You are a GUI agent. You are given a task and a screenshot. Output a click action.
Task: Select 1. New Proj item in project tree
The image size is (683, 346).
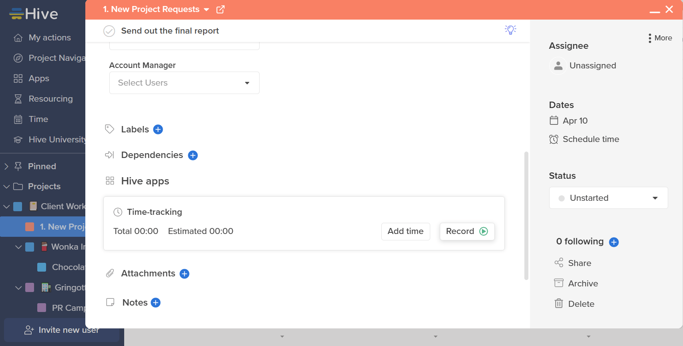click(x=42, y=227)
